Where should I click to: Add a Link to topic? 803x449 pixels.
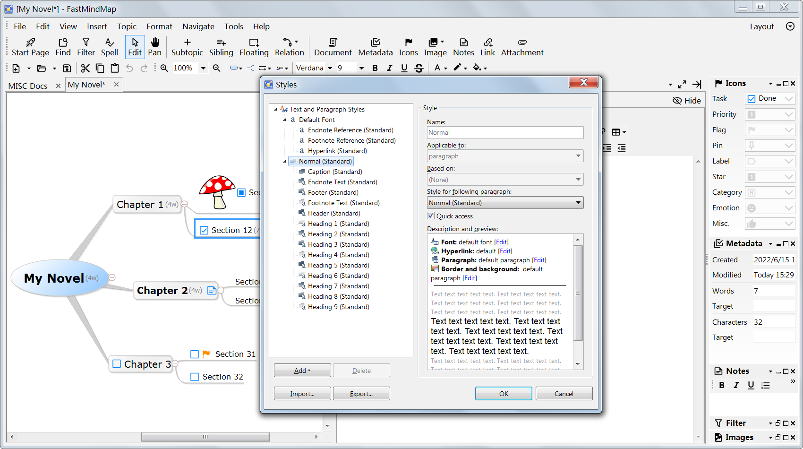coord(488,47)
